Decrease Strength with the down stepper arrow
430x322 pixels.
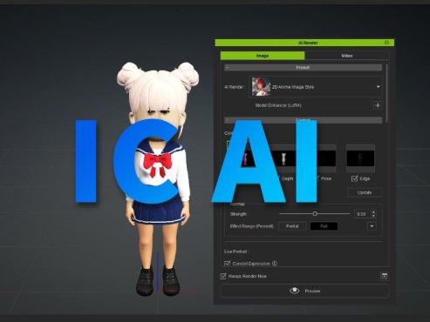coord(373,216)
